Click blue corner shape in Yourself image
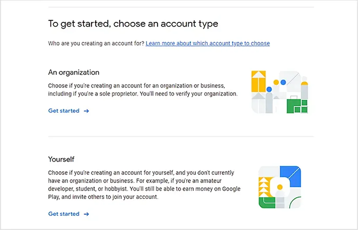358x230 pixels. click(x=291, y=176)
